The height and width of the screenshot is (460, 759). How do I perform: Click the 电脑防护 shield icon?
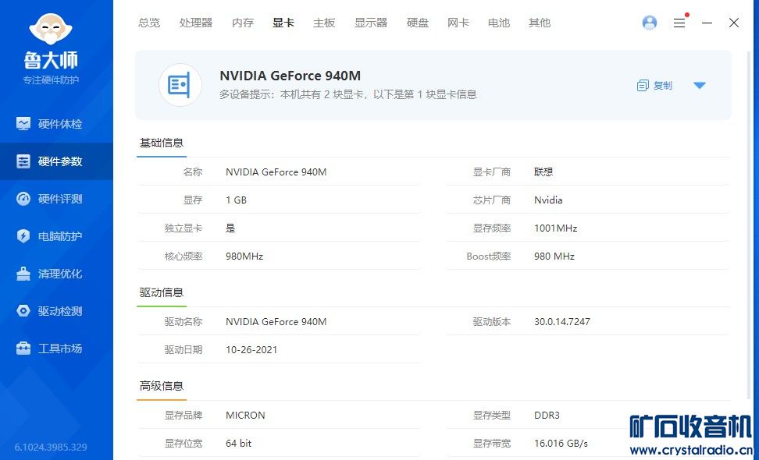pyautogui.click(x=23, y=236)
